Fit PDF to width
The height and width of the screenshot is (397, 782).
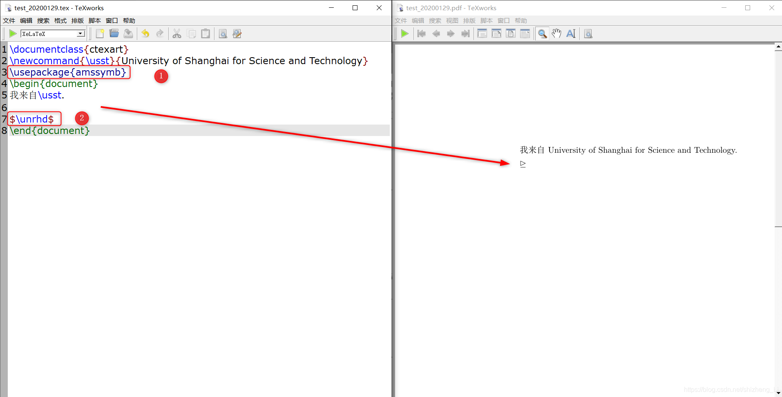tap(496, 33)
